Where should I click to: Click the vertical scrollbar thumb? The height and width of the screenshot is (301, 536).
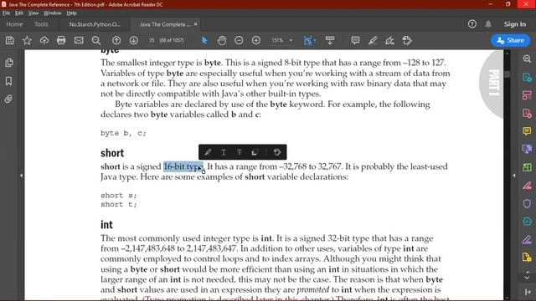coord(507,74)
